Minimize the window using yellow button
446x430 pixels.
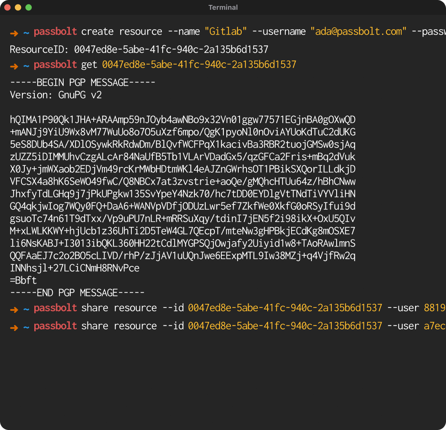(18, 7)
